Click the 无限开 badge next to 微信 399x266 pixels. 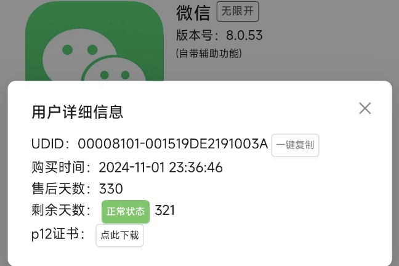[x=238, y=11]
